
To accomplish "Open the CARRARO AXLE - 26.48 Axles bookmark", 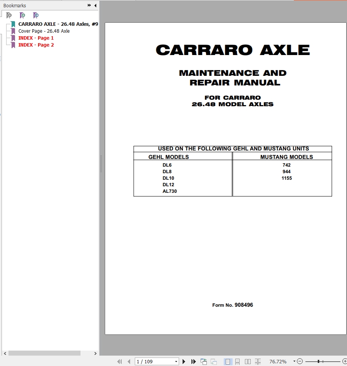I will (58, 24).
